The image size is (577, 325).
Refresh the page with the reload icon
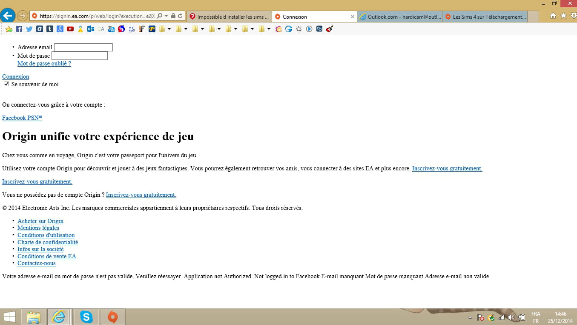(x=180, y=16)
